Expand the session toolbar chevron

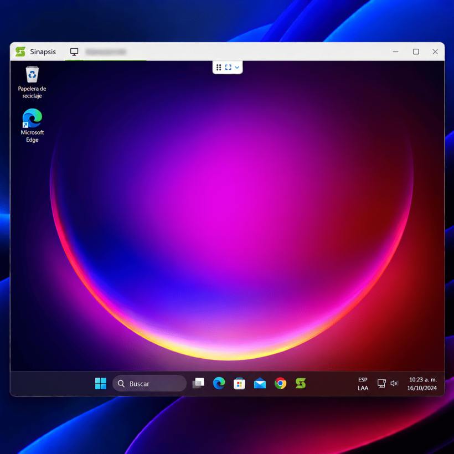click(237, 68)
